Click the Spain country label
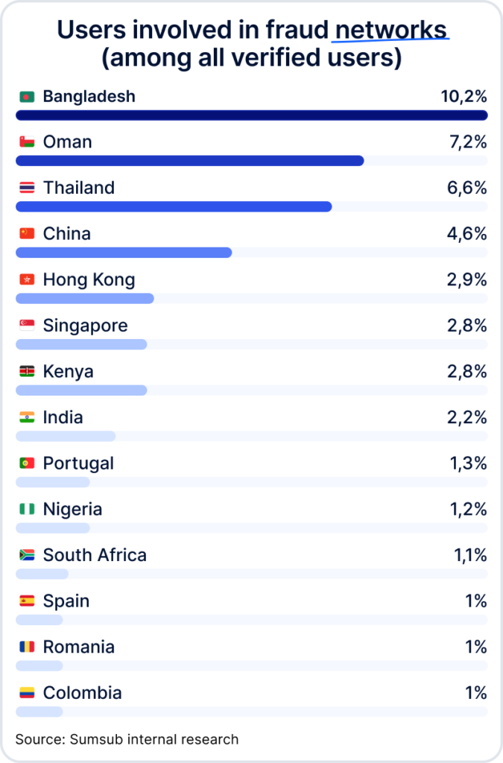The height and width of the screenshot is (763, 503). coord(66,601)
